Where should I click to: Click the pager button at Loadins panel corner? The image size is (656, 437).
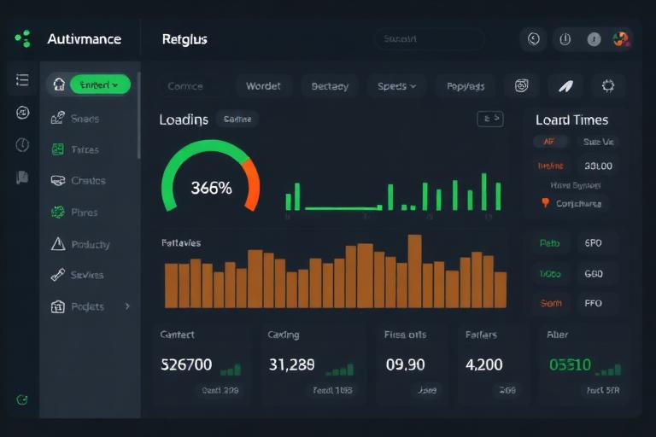pos(490,119)
